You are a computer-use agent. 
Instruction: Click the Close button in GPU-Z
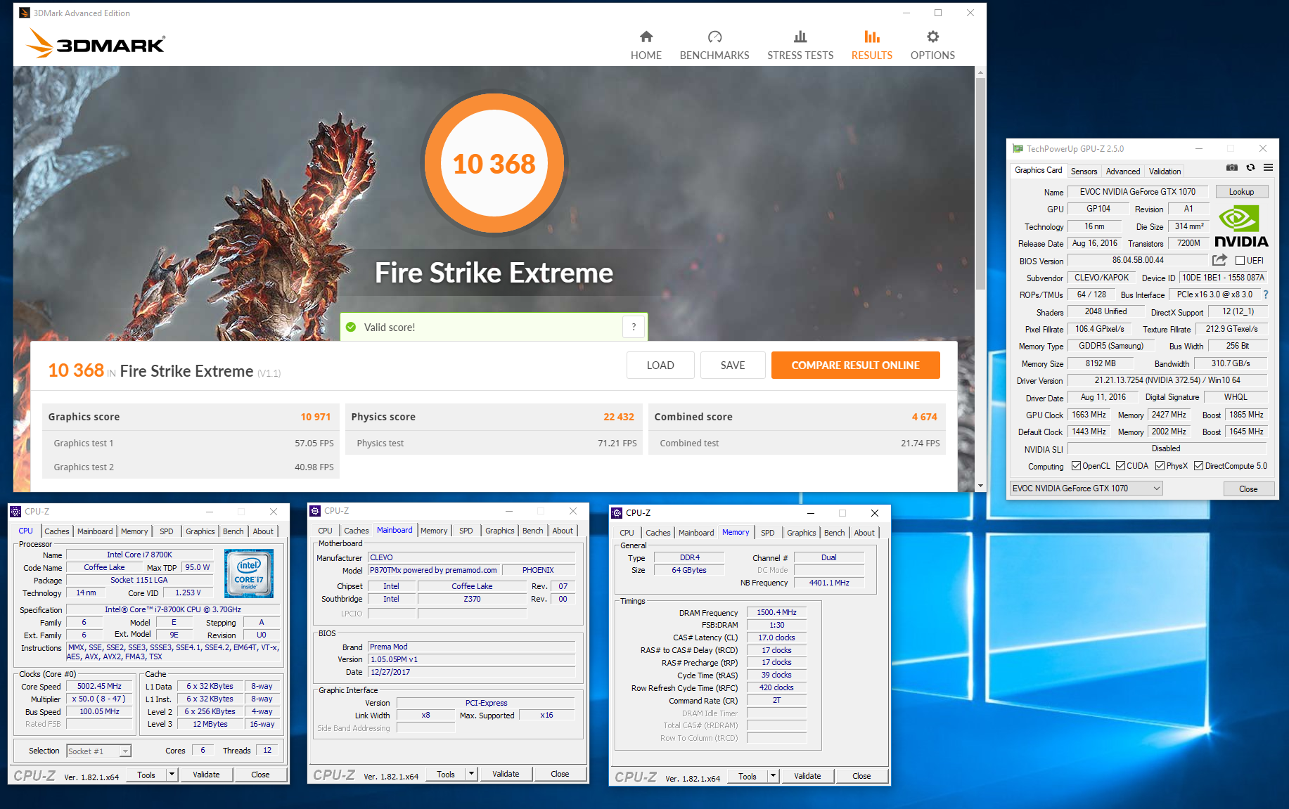pyautogui.click(x=1248, y=489)
